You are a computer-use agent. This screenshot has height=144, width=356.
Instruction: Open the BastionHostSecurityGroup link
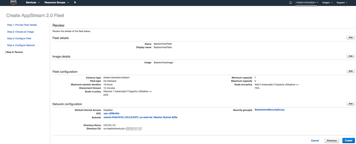click(x=269, y=110)
